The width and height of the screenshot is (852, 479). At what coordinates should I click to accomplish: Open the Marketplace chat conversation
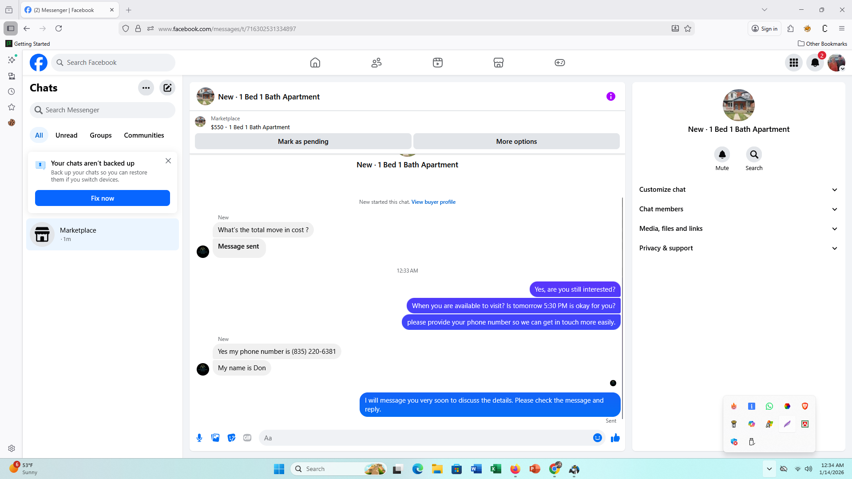103,234
